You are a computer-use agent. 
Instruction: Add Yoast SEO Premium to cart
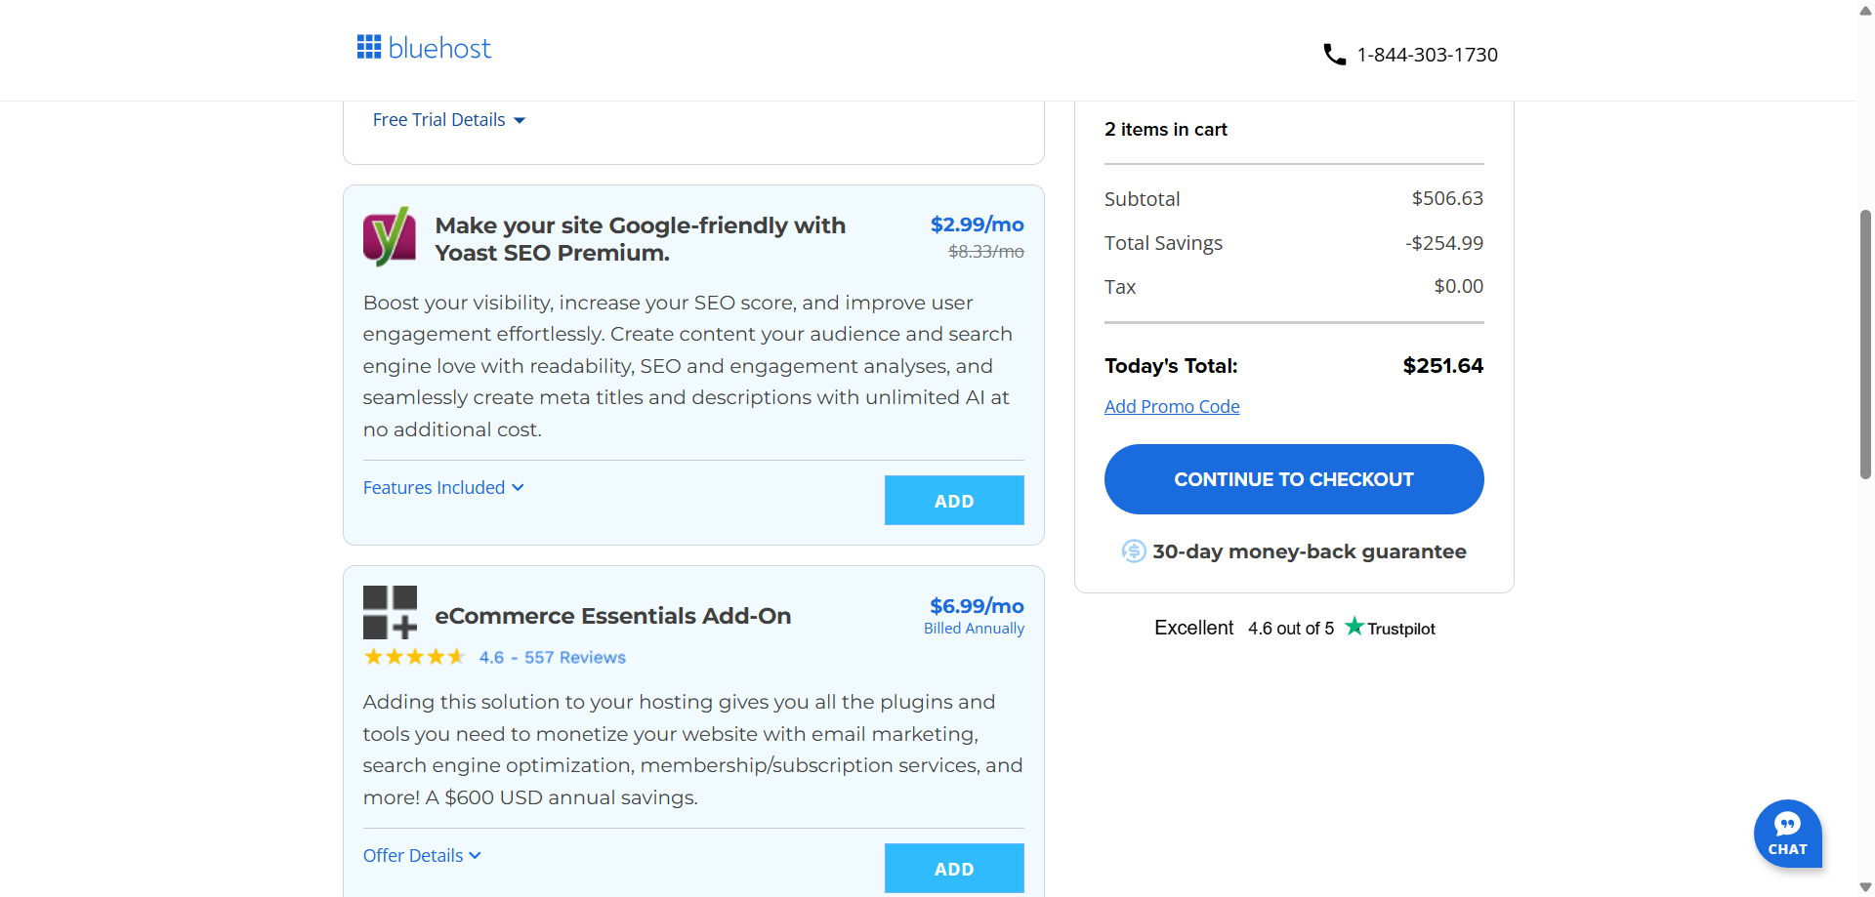[x=954, y=501]
